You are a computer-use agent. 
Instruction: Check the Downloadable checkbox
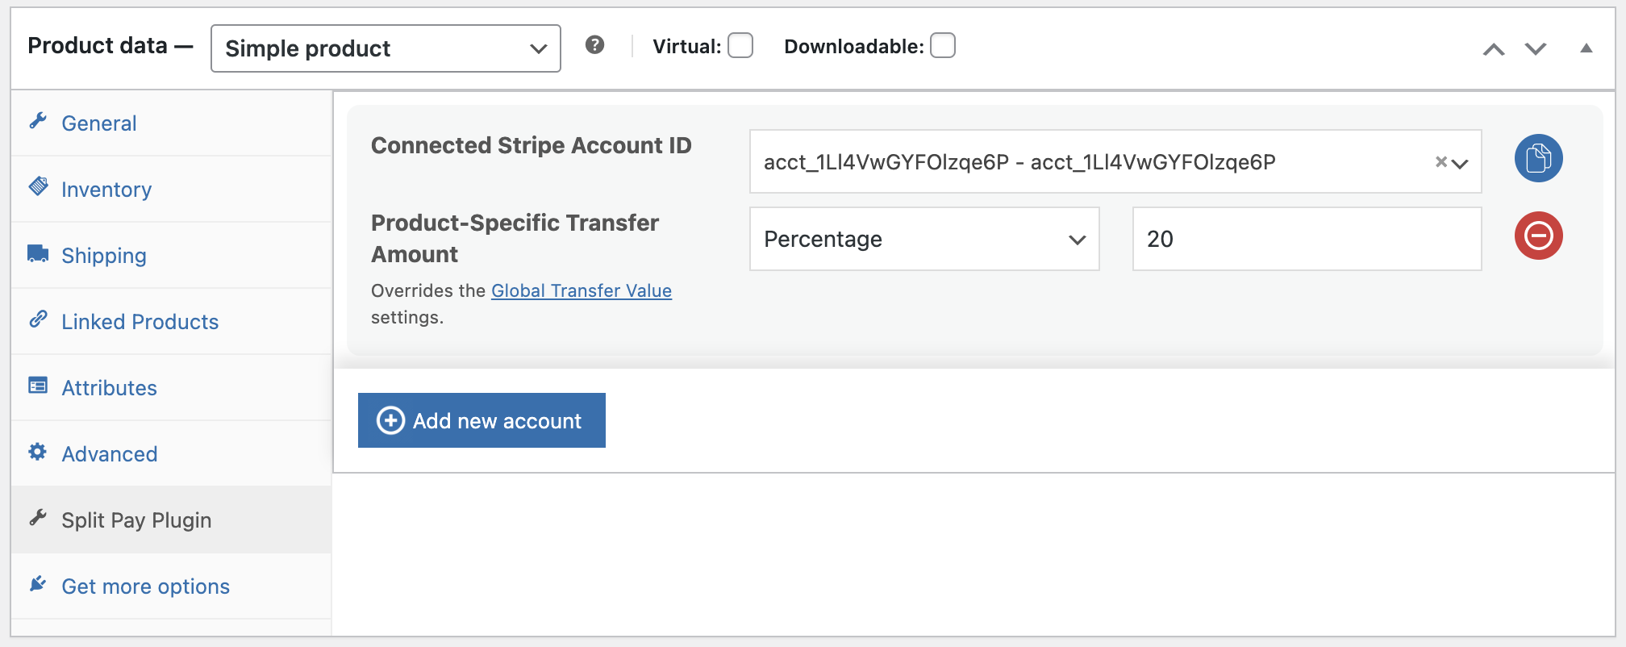[x=942, y=46]
